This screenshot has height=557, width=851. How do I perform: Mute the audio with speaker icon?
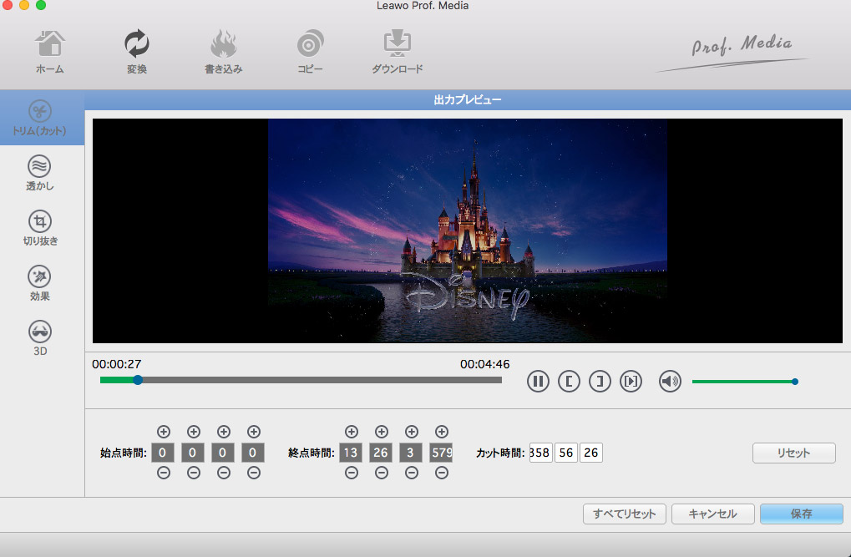coord(670,382)
